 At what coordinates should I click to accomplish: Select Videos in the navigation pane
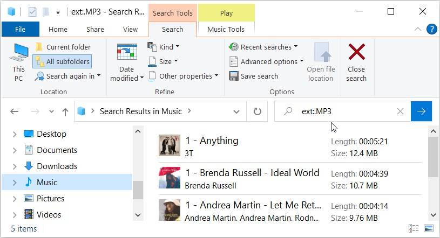[49, 214]
